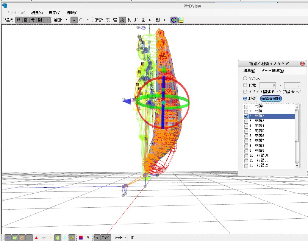Select the dot point selection mode
Image resolution: width=308 pixels, height=241 pixels.
click(x=67, y=20)
